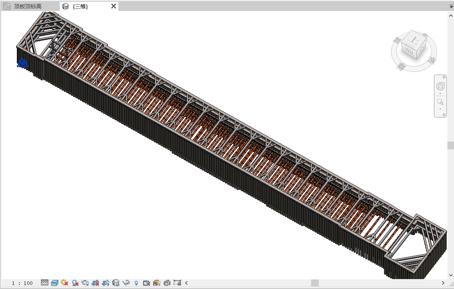Close the {三维} view tab
454x289 pixels.
click(114, 6)
